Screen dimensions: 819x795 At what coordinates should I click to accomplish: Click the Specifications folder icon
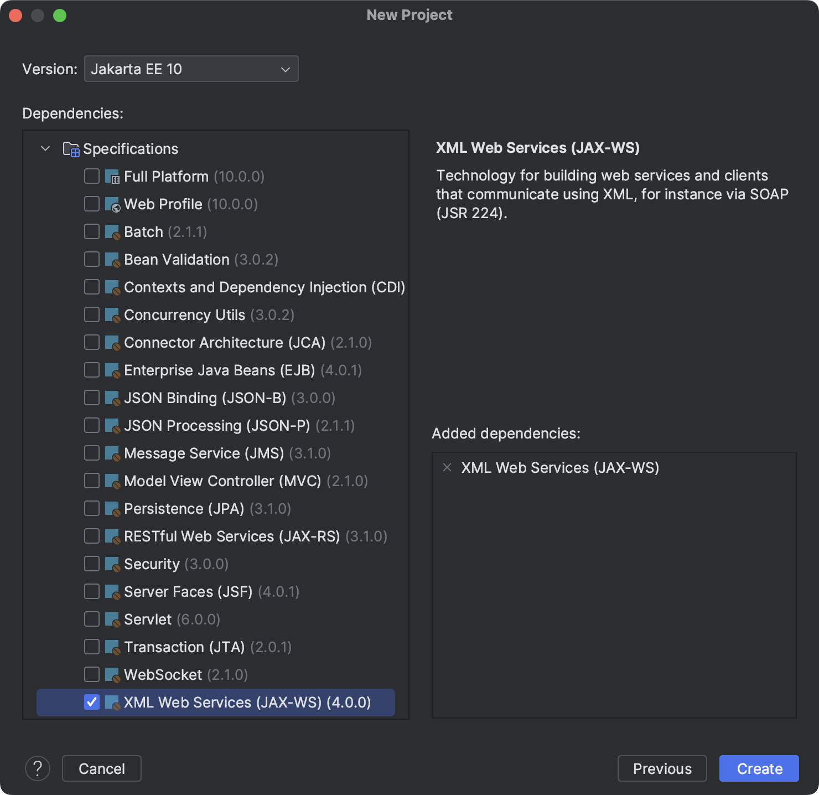(x=71, y=148)
